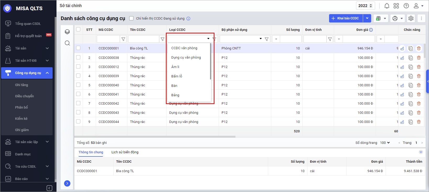Screen dimensions: 429x192
Task: Click the notification bell icon
Action: (387, 6)
